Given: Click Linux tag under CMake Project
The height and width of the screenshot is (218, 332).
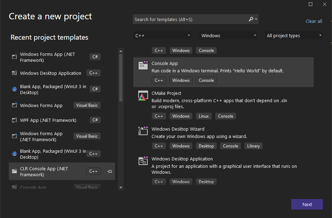Looking at the screenshot, I should point(204,116).
